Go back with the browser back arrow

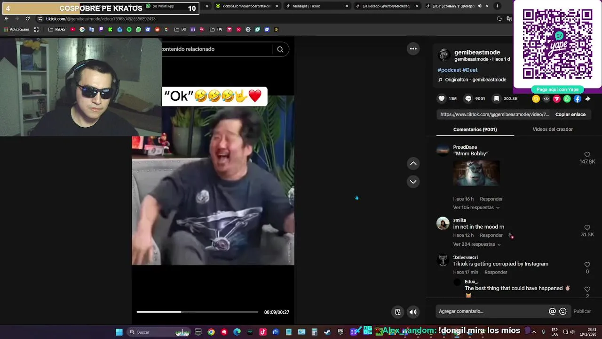6,18
